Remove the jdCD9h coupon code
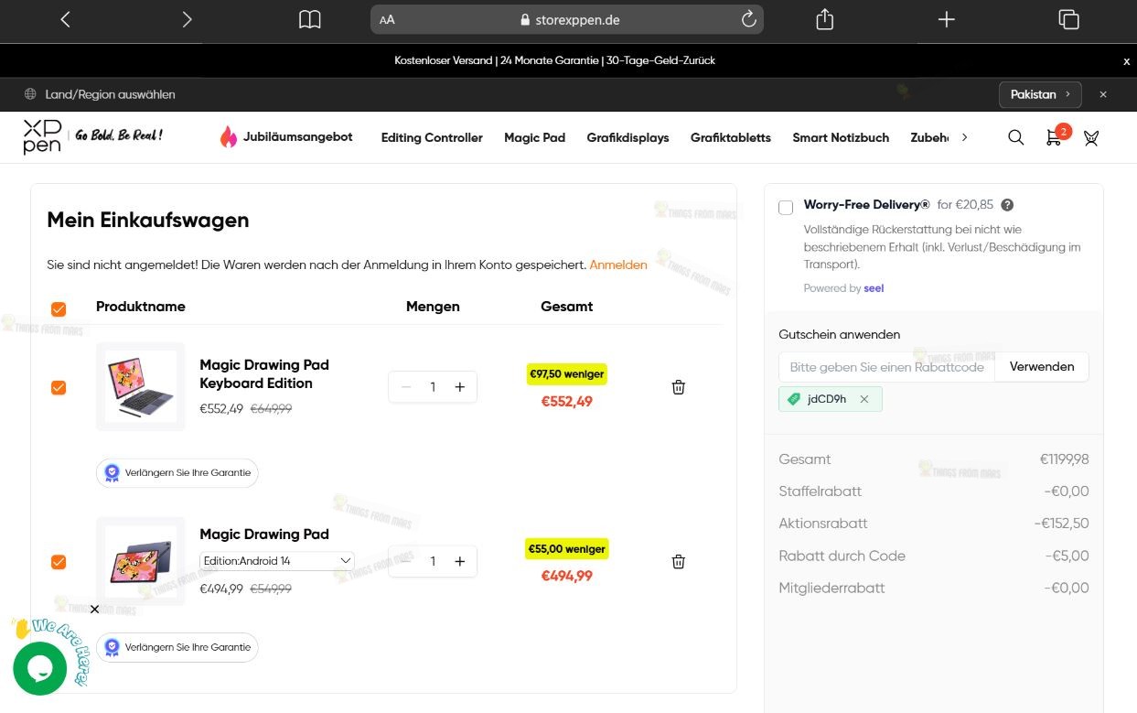This screenshot has width=1137, height=713. pos(864,399)
